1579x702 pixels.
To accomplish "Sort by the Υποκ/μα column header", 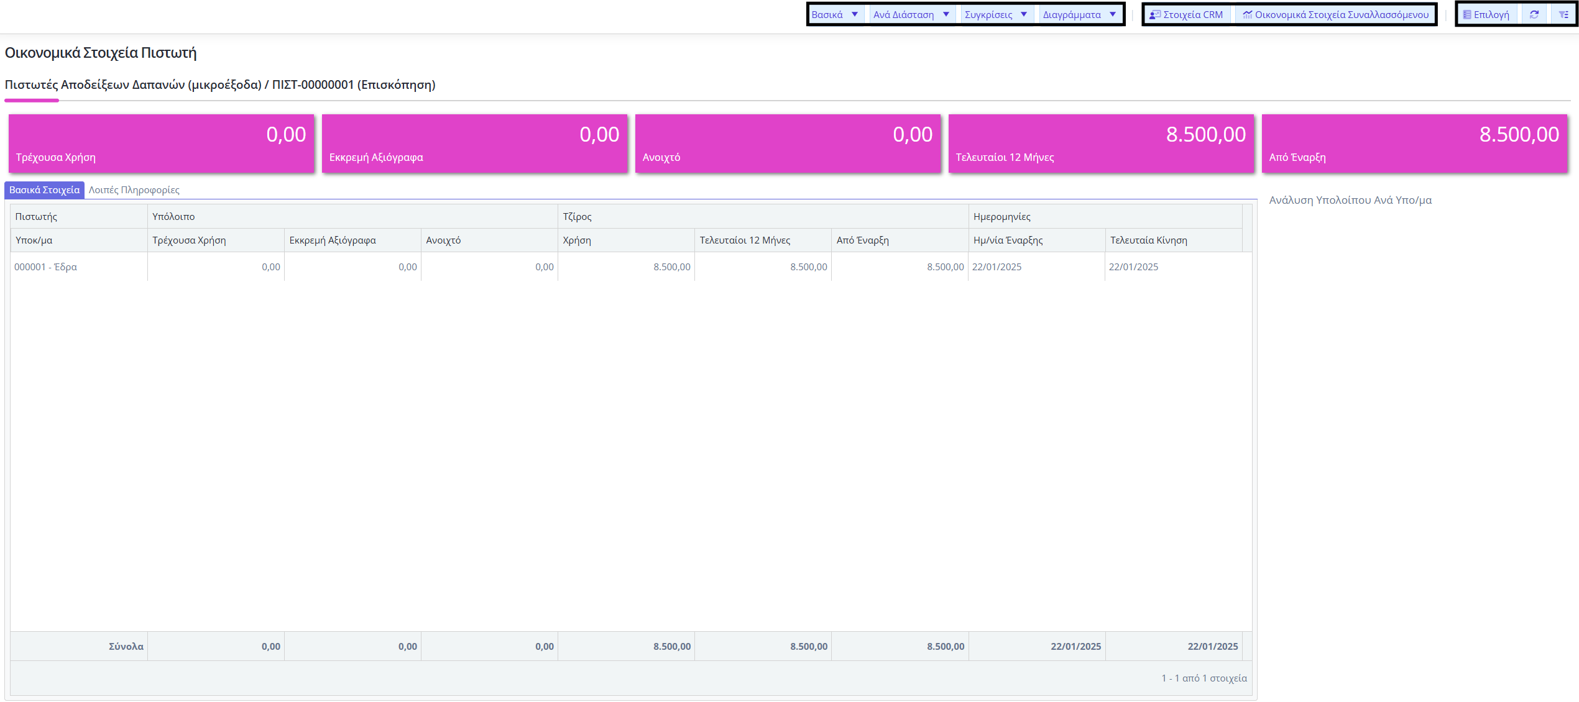I will (79, 240).
